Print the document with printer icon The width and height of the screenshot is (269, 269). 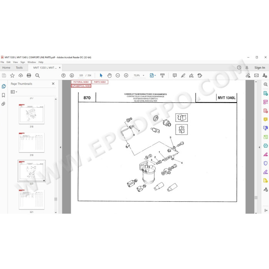click(x=29, y=75)
